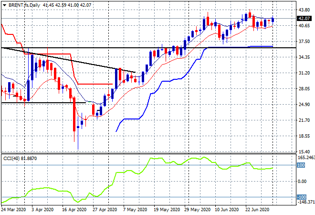Click the CCI -100 level label
Image resolution: width=315 pixels, height=215 pixels.
click(302, 197)
